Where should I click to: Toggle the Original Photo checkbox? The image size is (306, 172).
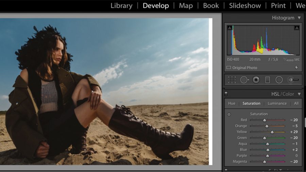click(228, 68)
